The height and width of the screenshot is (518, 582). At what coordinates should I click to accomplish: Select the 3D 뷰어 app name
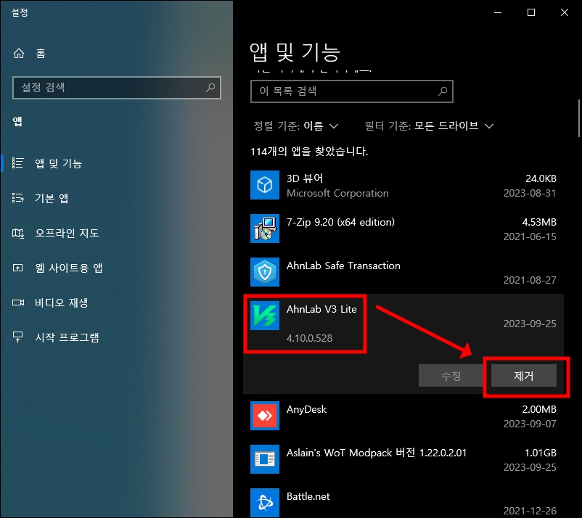coord(305,178)
